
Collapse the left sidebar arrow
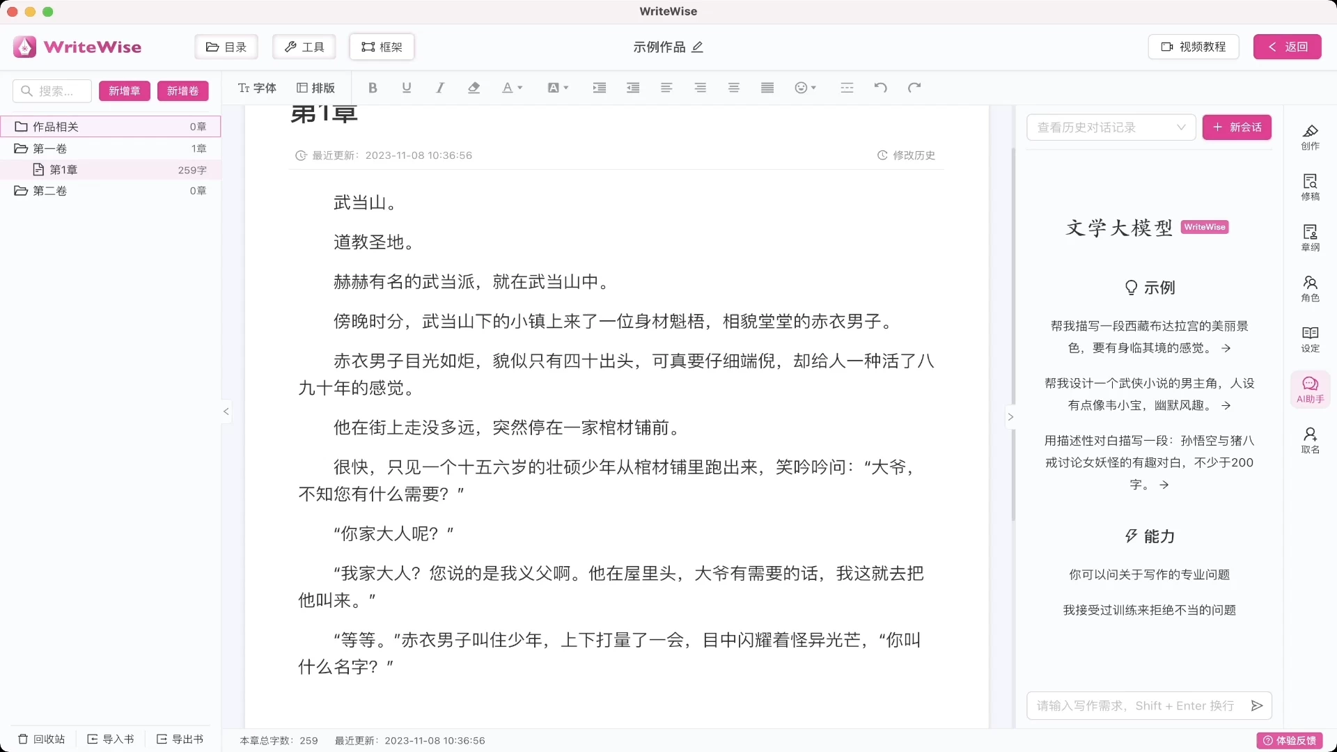226,412
